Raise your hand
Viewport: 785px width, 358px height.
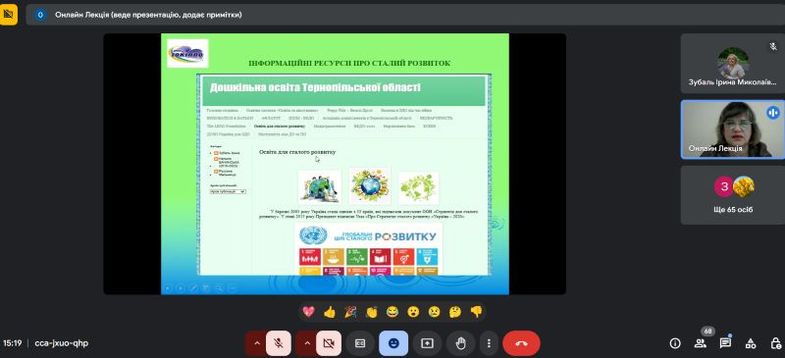460,343
